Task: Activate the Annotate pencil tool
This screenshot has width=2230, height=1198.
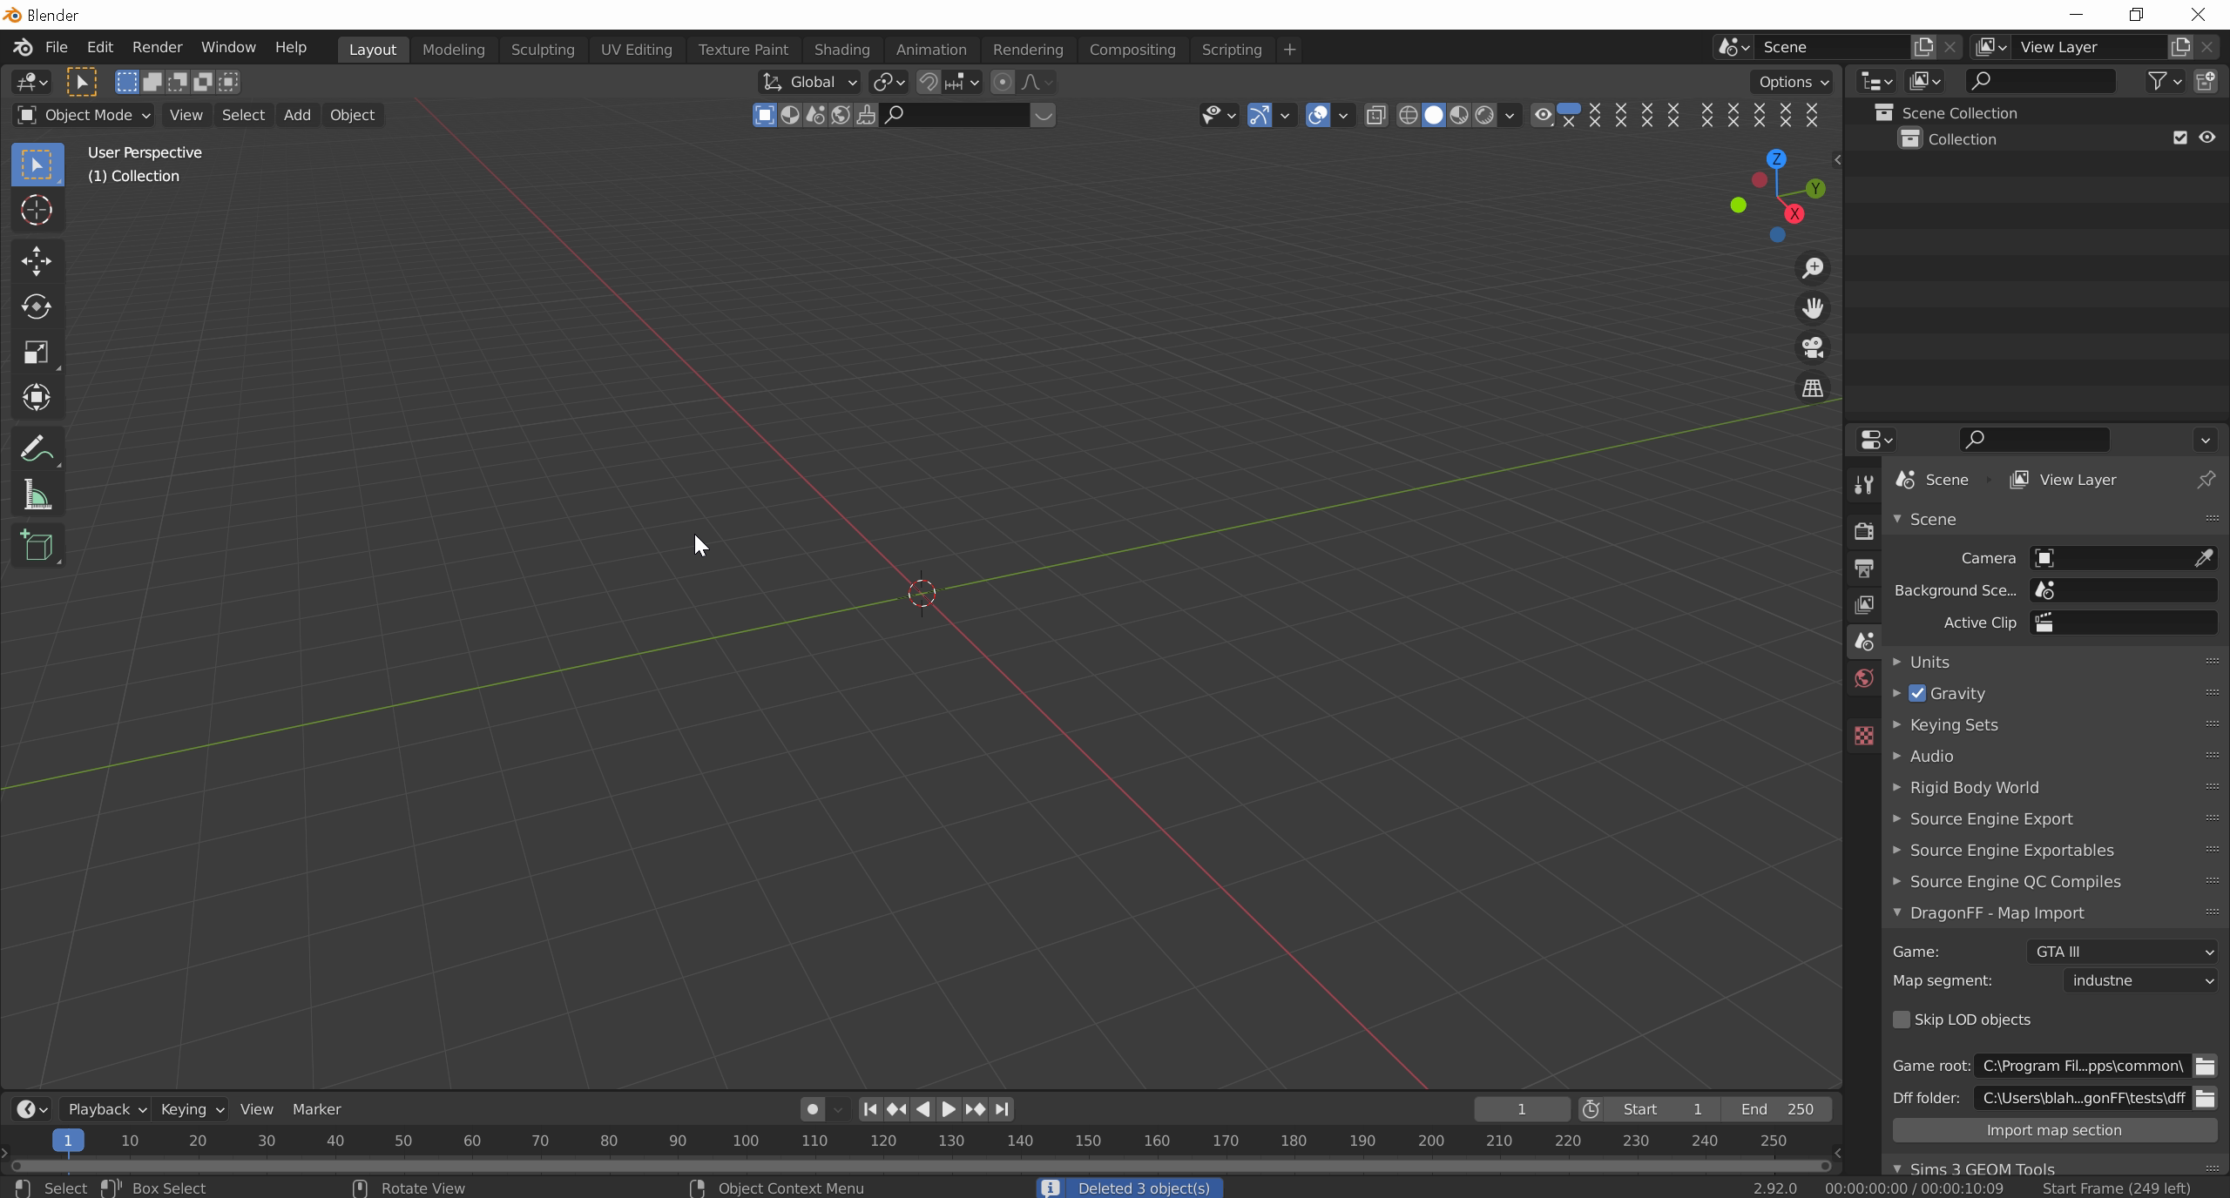Action: point(37,449)
